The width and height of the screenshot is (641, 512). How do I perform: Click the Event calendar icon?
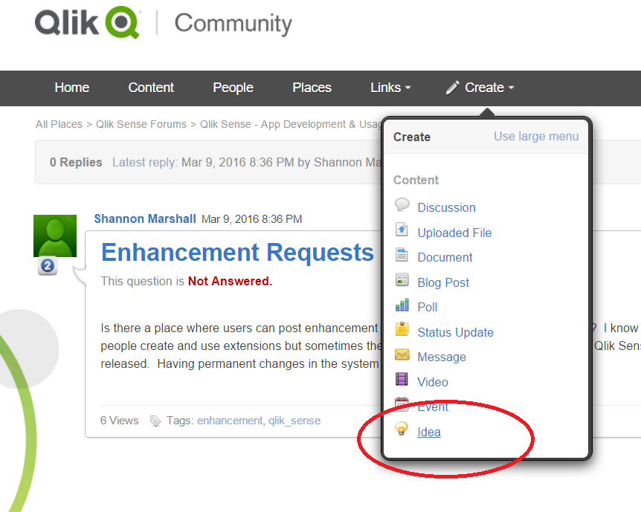[x=402, y=404]
